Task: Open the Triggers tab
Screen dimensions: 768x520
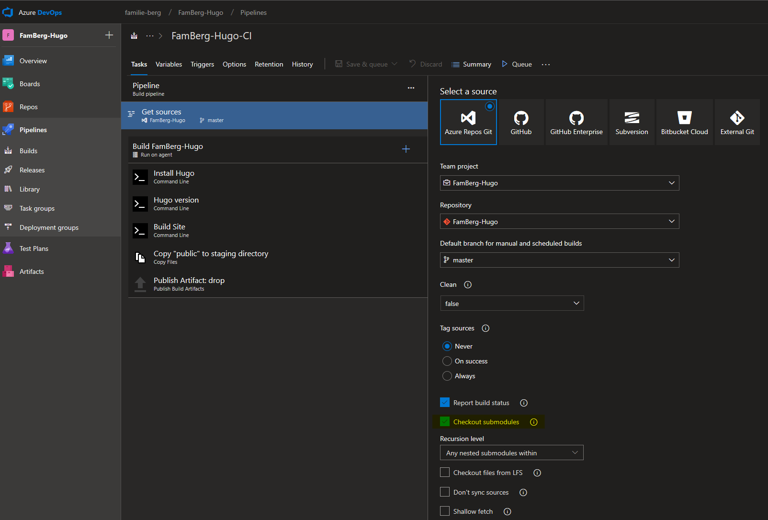Action: tap(202, 64)
